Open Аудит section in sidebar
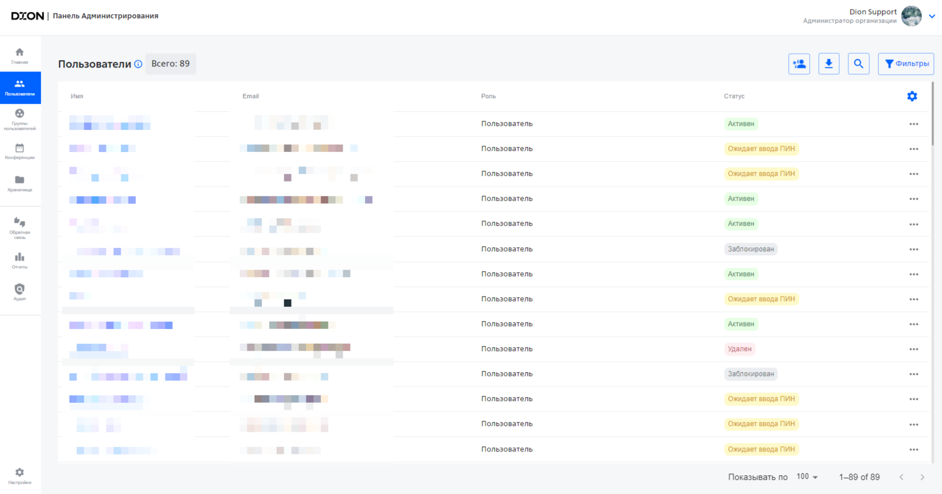Image resolution: width=942 pixels, height=494 pixels. click(x=20, y=292)
